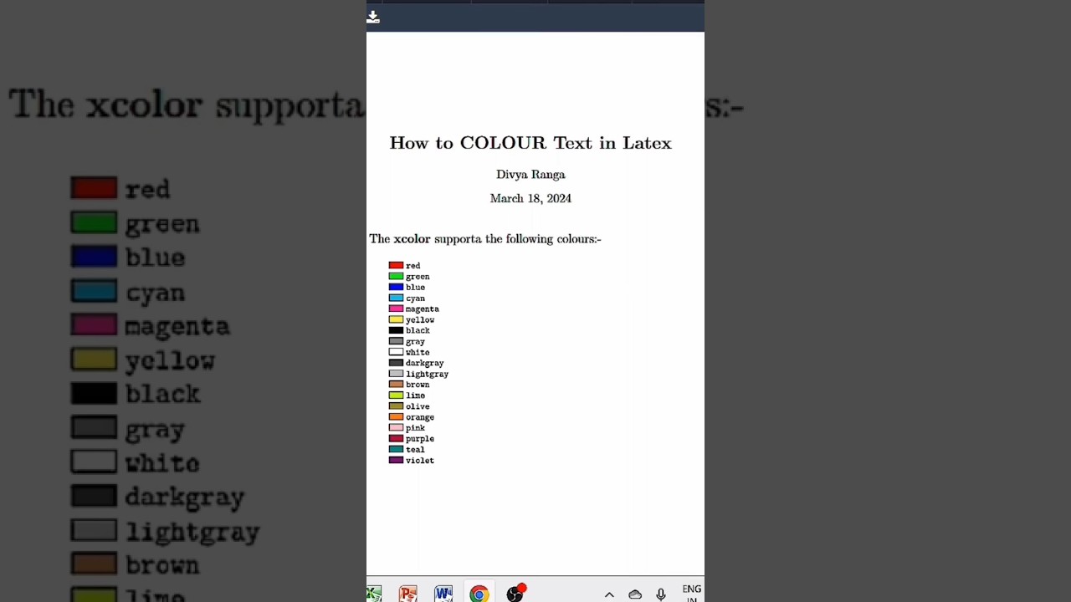1071x602 pixels.
Task: Open PowerPoint from the taskbar
Action: (408, 594)
